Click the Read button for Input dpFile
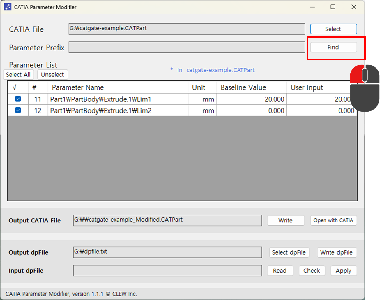Image resolution: width=382 pixels, height=300 pixels. 280,271
